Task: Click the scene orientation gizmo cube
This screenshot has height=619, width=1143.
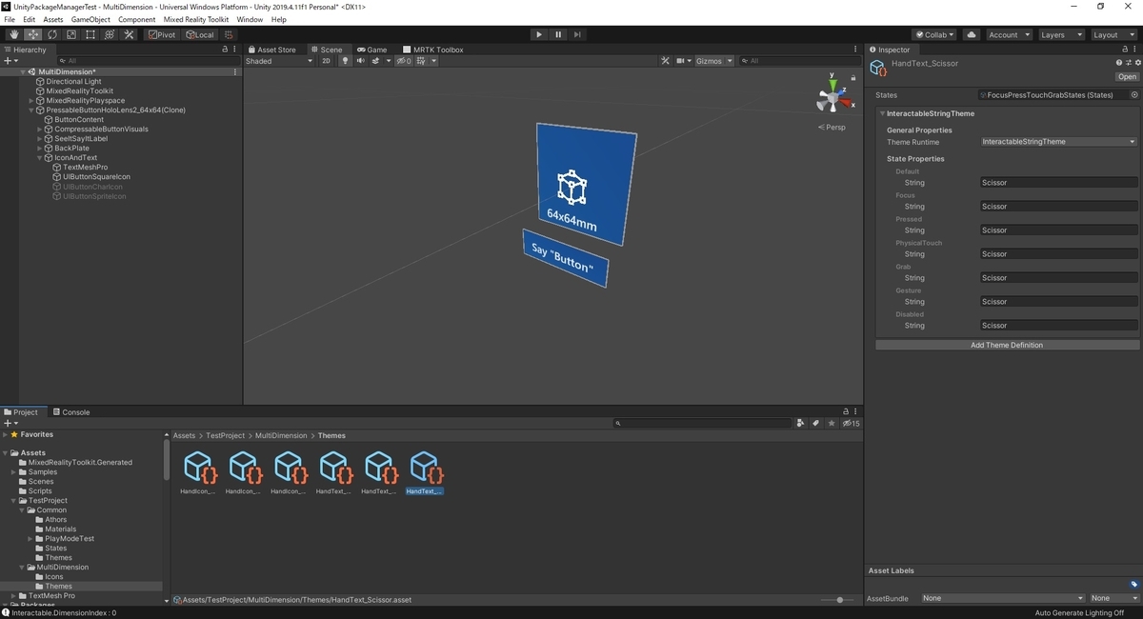Action: pyautogui.click(x=832, y=96)
